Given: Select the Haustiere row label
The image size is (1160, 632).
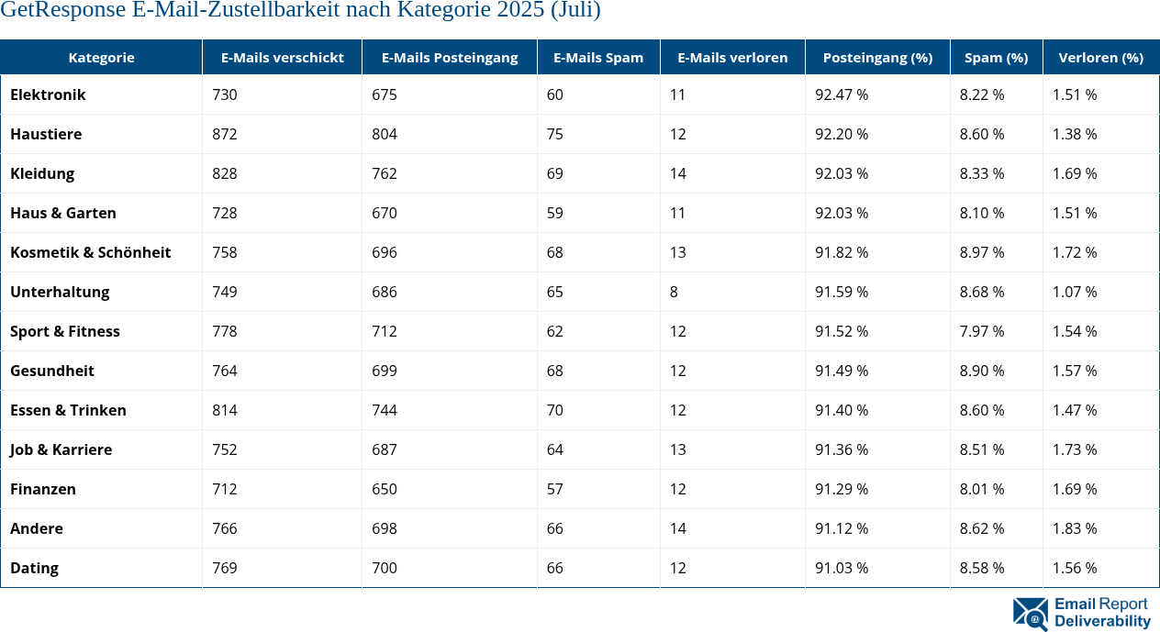Looking at the screenshot, I should point(46,134).
